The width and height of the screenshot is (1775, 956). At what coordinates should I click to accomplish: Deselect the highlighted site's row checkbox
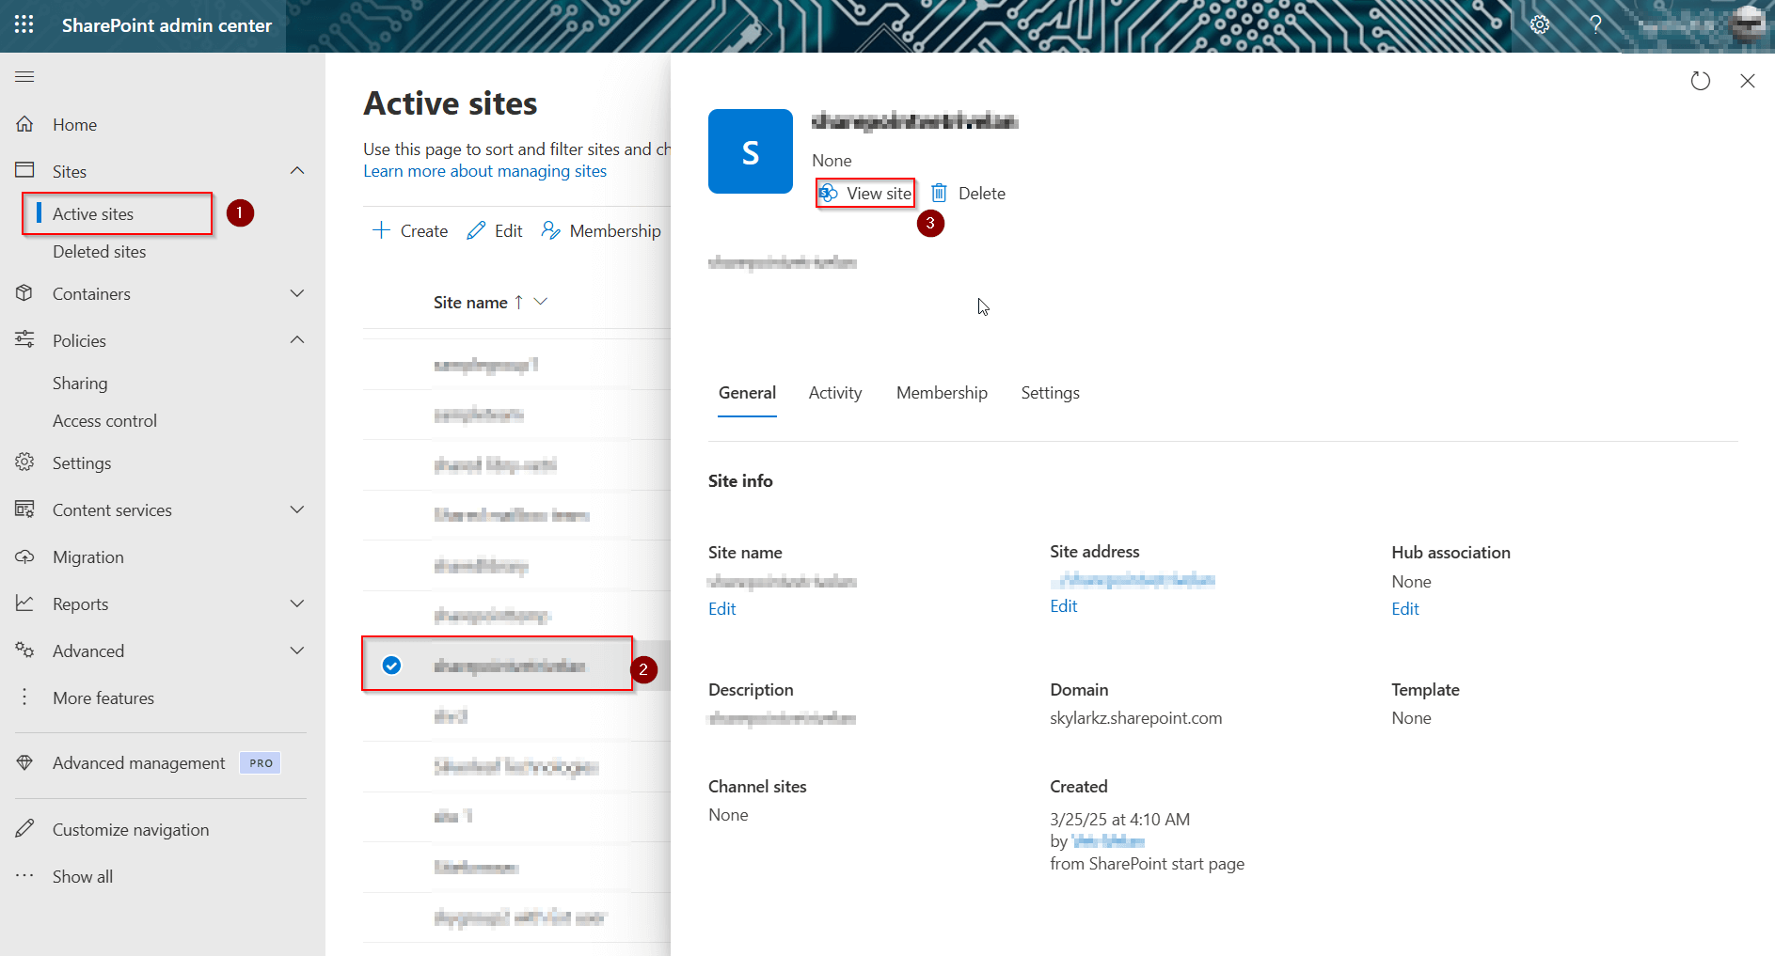click(391, 665)
